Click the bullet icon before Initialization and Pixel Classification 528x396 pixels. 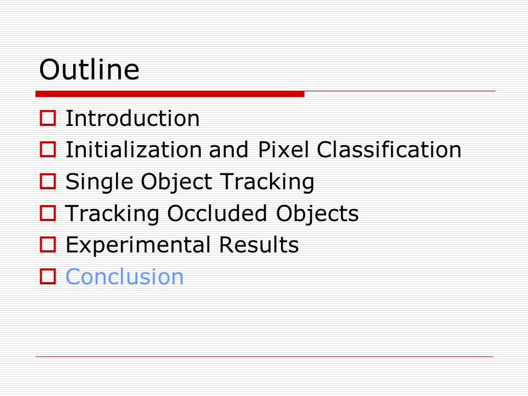[x=48, y=150]
